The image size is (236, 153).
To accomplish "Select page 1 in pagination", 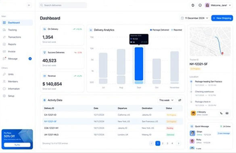I will [158, 143].
